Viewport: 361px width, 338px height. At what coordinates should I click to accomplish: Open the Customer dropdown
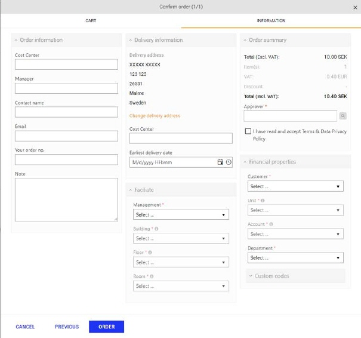295,186
